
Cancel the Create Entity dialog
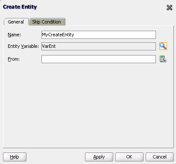pyautogui.click(x=160, y=157)
